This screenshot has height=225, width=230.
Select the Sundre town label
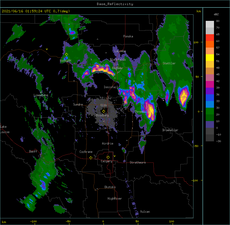[x=78, y=104]
